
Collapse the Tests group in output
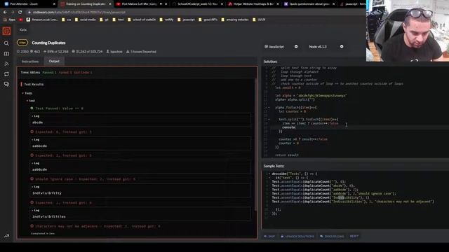(27, 93)
